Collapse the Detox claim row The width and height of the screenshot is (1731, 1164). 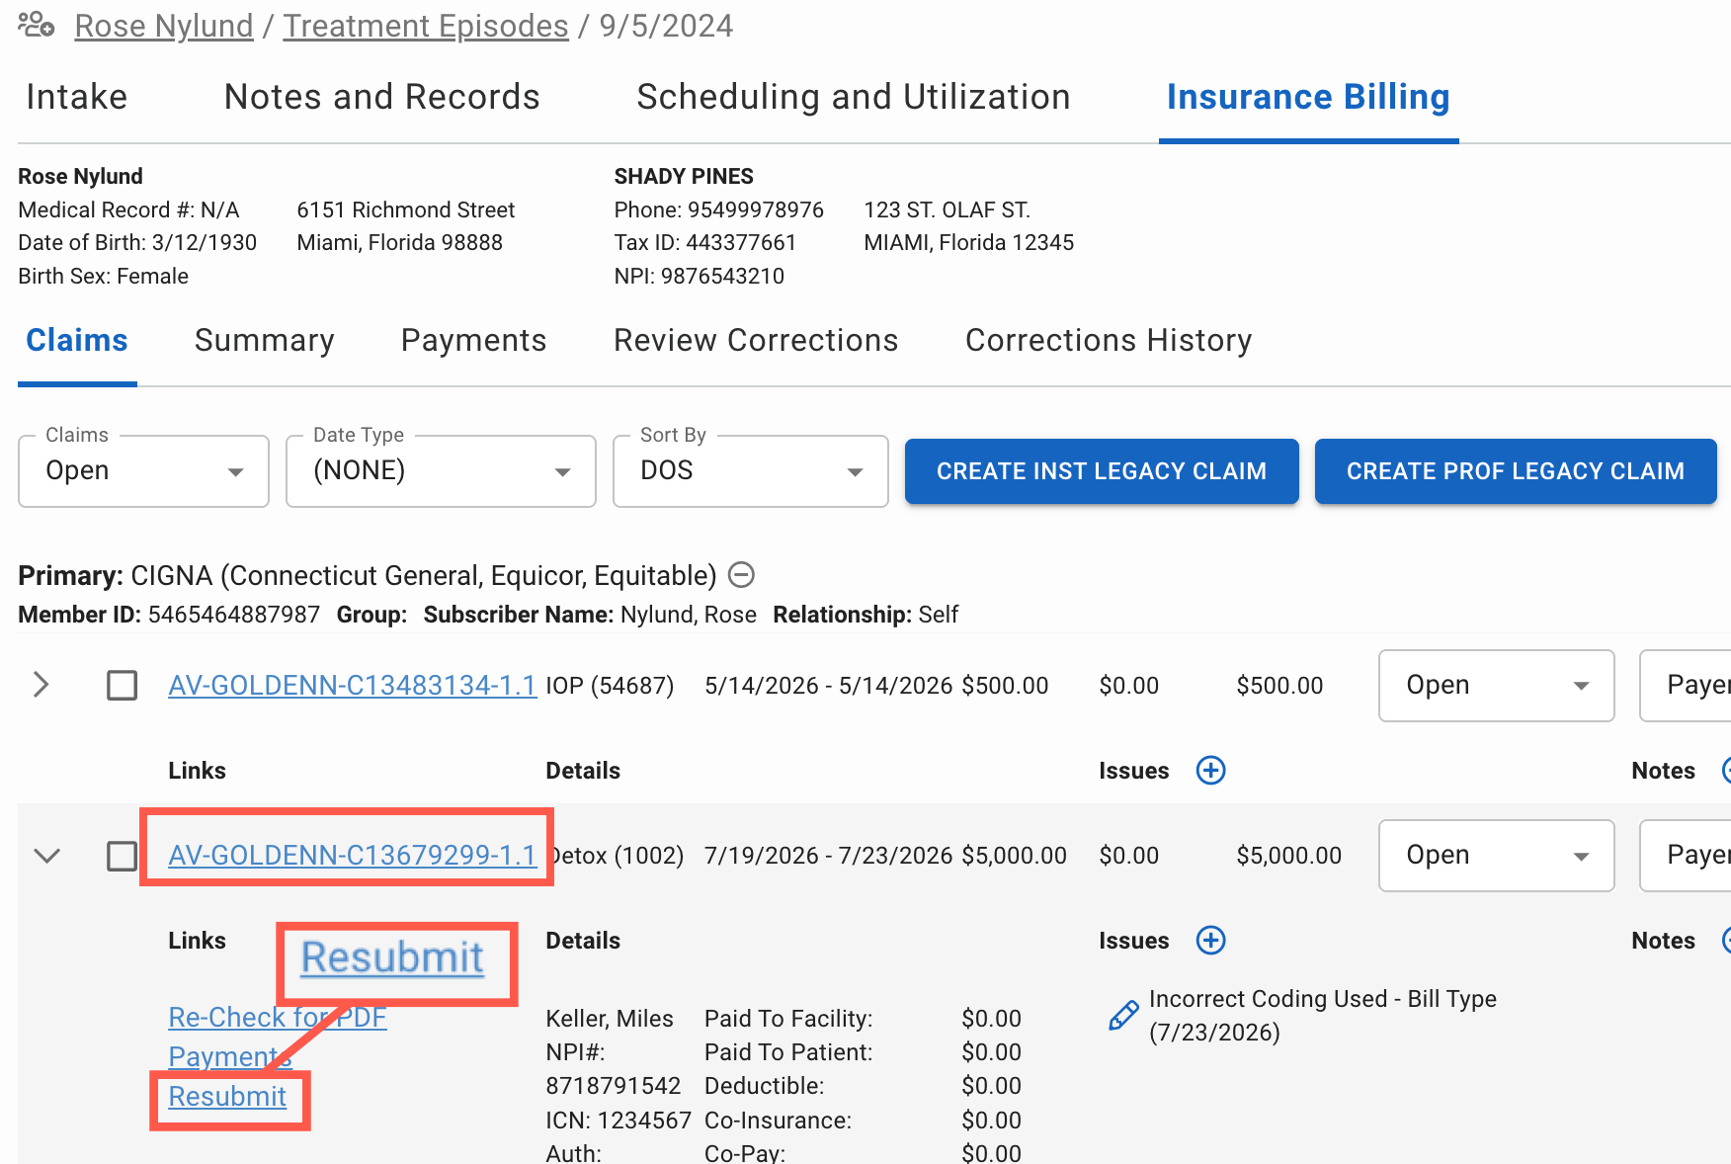(46, 855)
